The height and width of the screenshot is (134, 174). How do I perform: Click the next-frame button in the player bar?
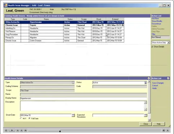22,130
